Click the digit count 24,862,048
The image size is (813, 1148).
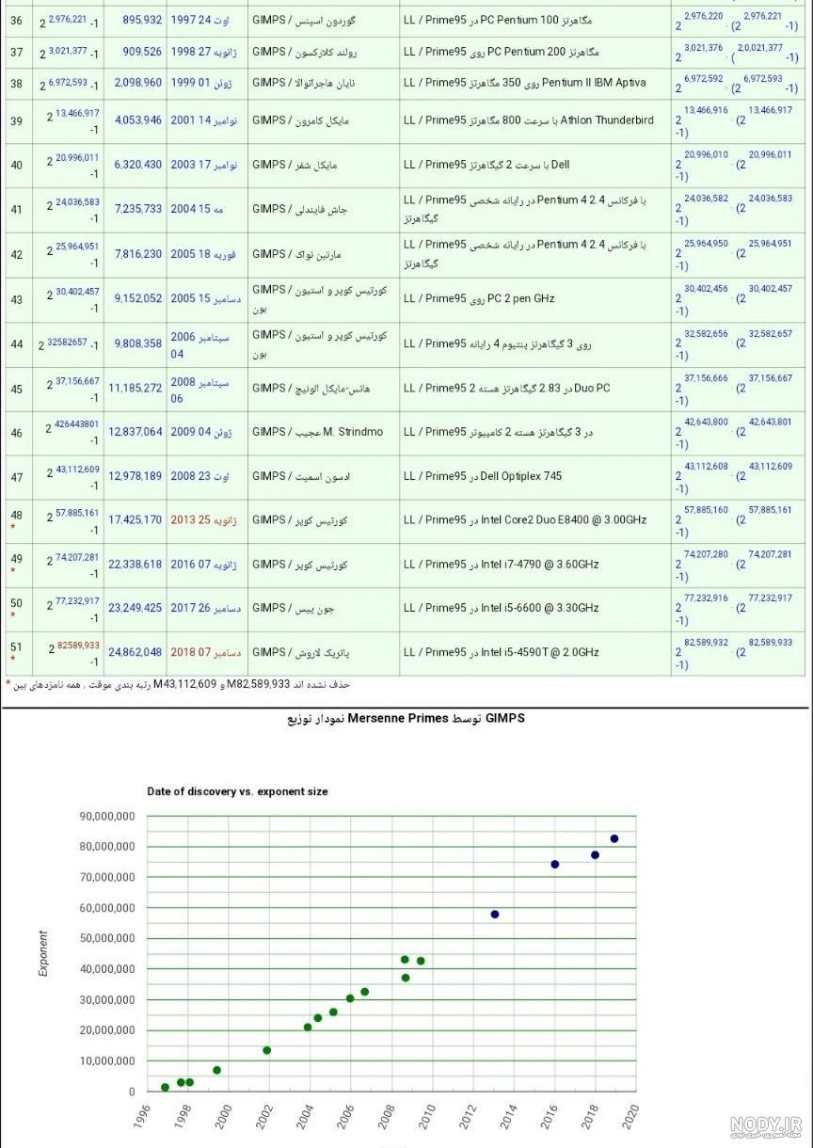click(x=135, y=652)
